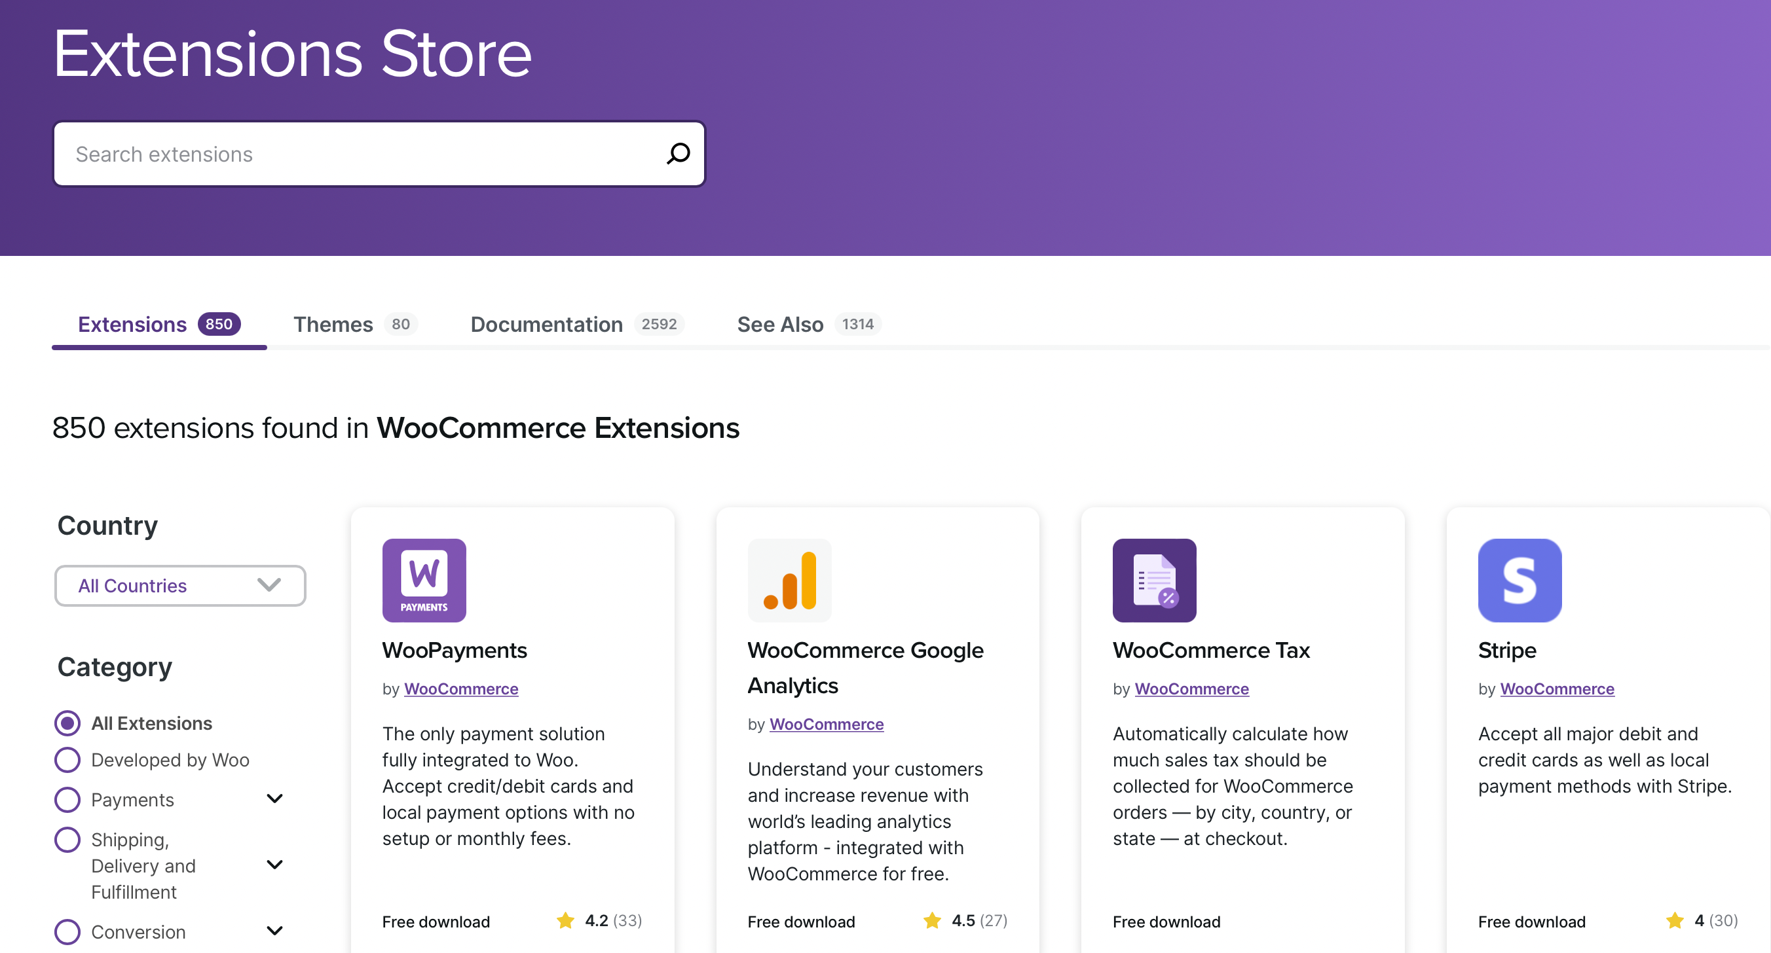Click the star next to WooPayments 4.2 rating

[565, 921]
